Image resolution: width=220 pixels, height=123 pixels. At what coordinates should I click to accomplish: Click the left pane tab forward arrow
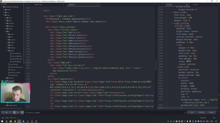click(30, 4)
